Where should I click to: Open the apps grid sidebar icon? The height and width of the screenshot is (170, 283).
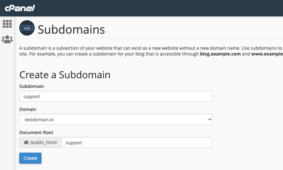point(7,24)
